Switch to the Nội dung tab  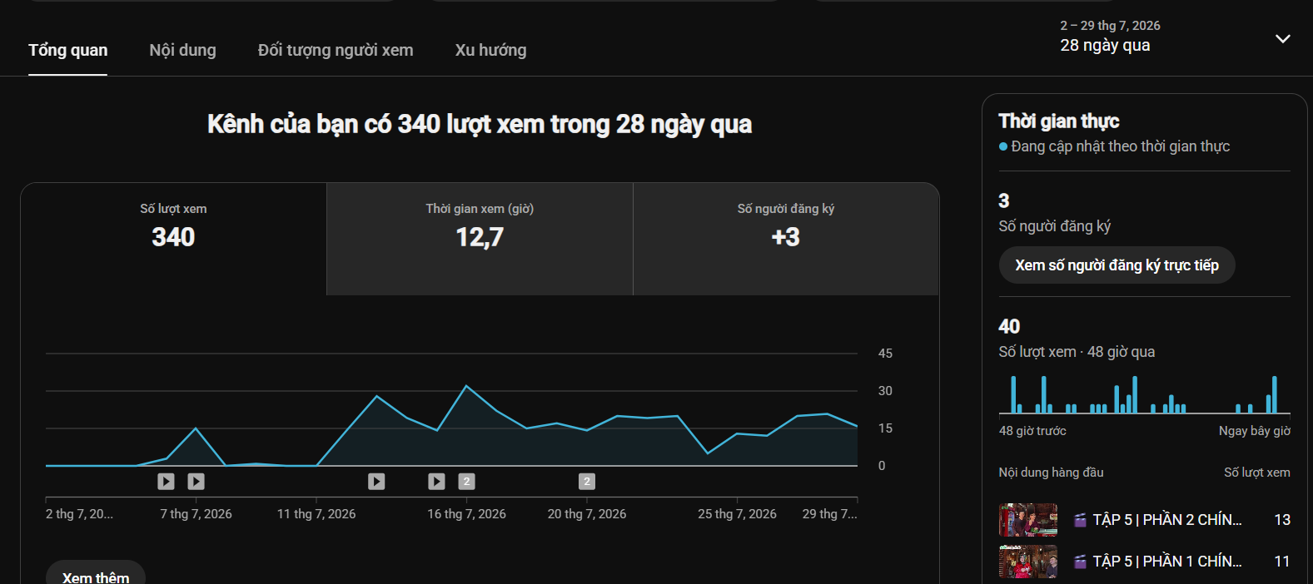click(x=182, y=50)
